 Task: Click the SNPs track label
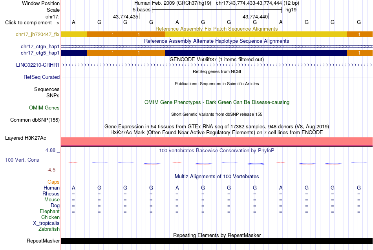[x=53, y=95]
